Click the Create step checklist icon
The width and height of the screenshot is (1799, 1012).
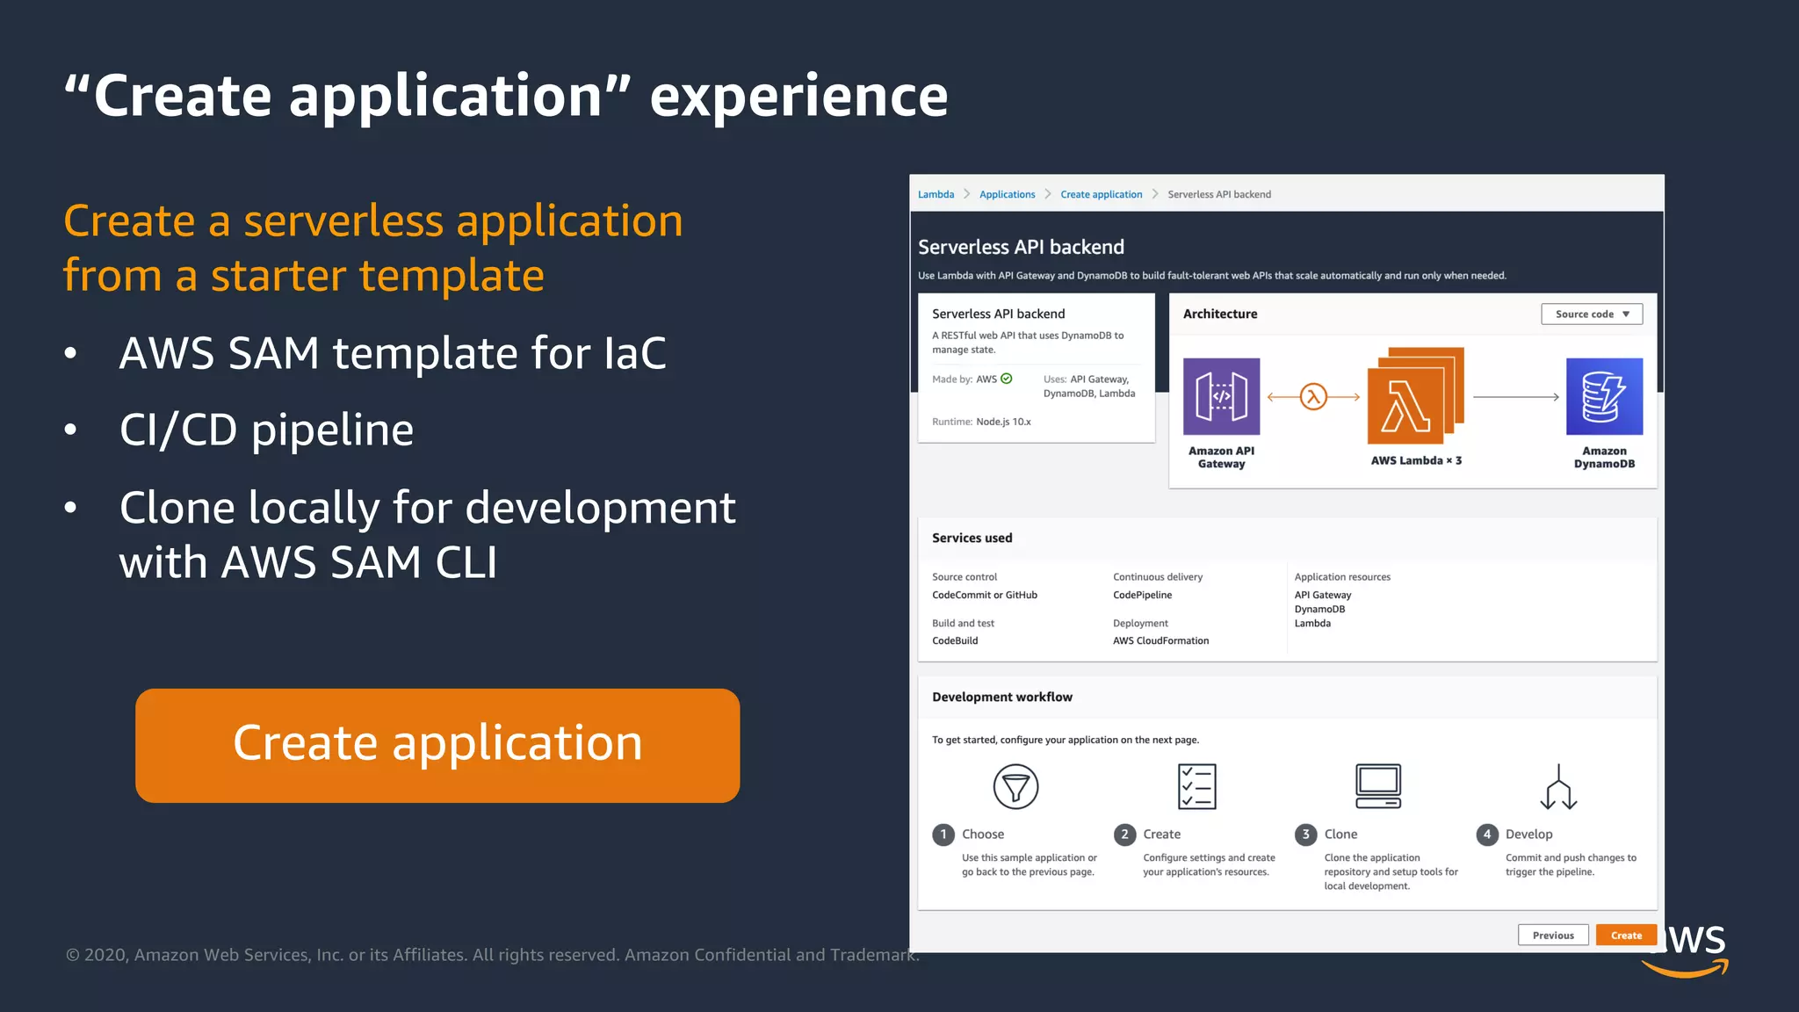pos(1197,786)
